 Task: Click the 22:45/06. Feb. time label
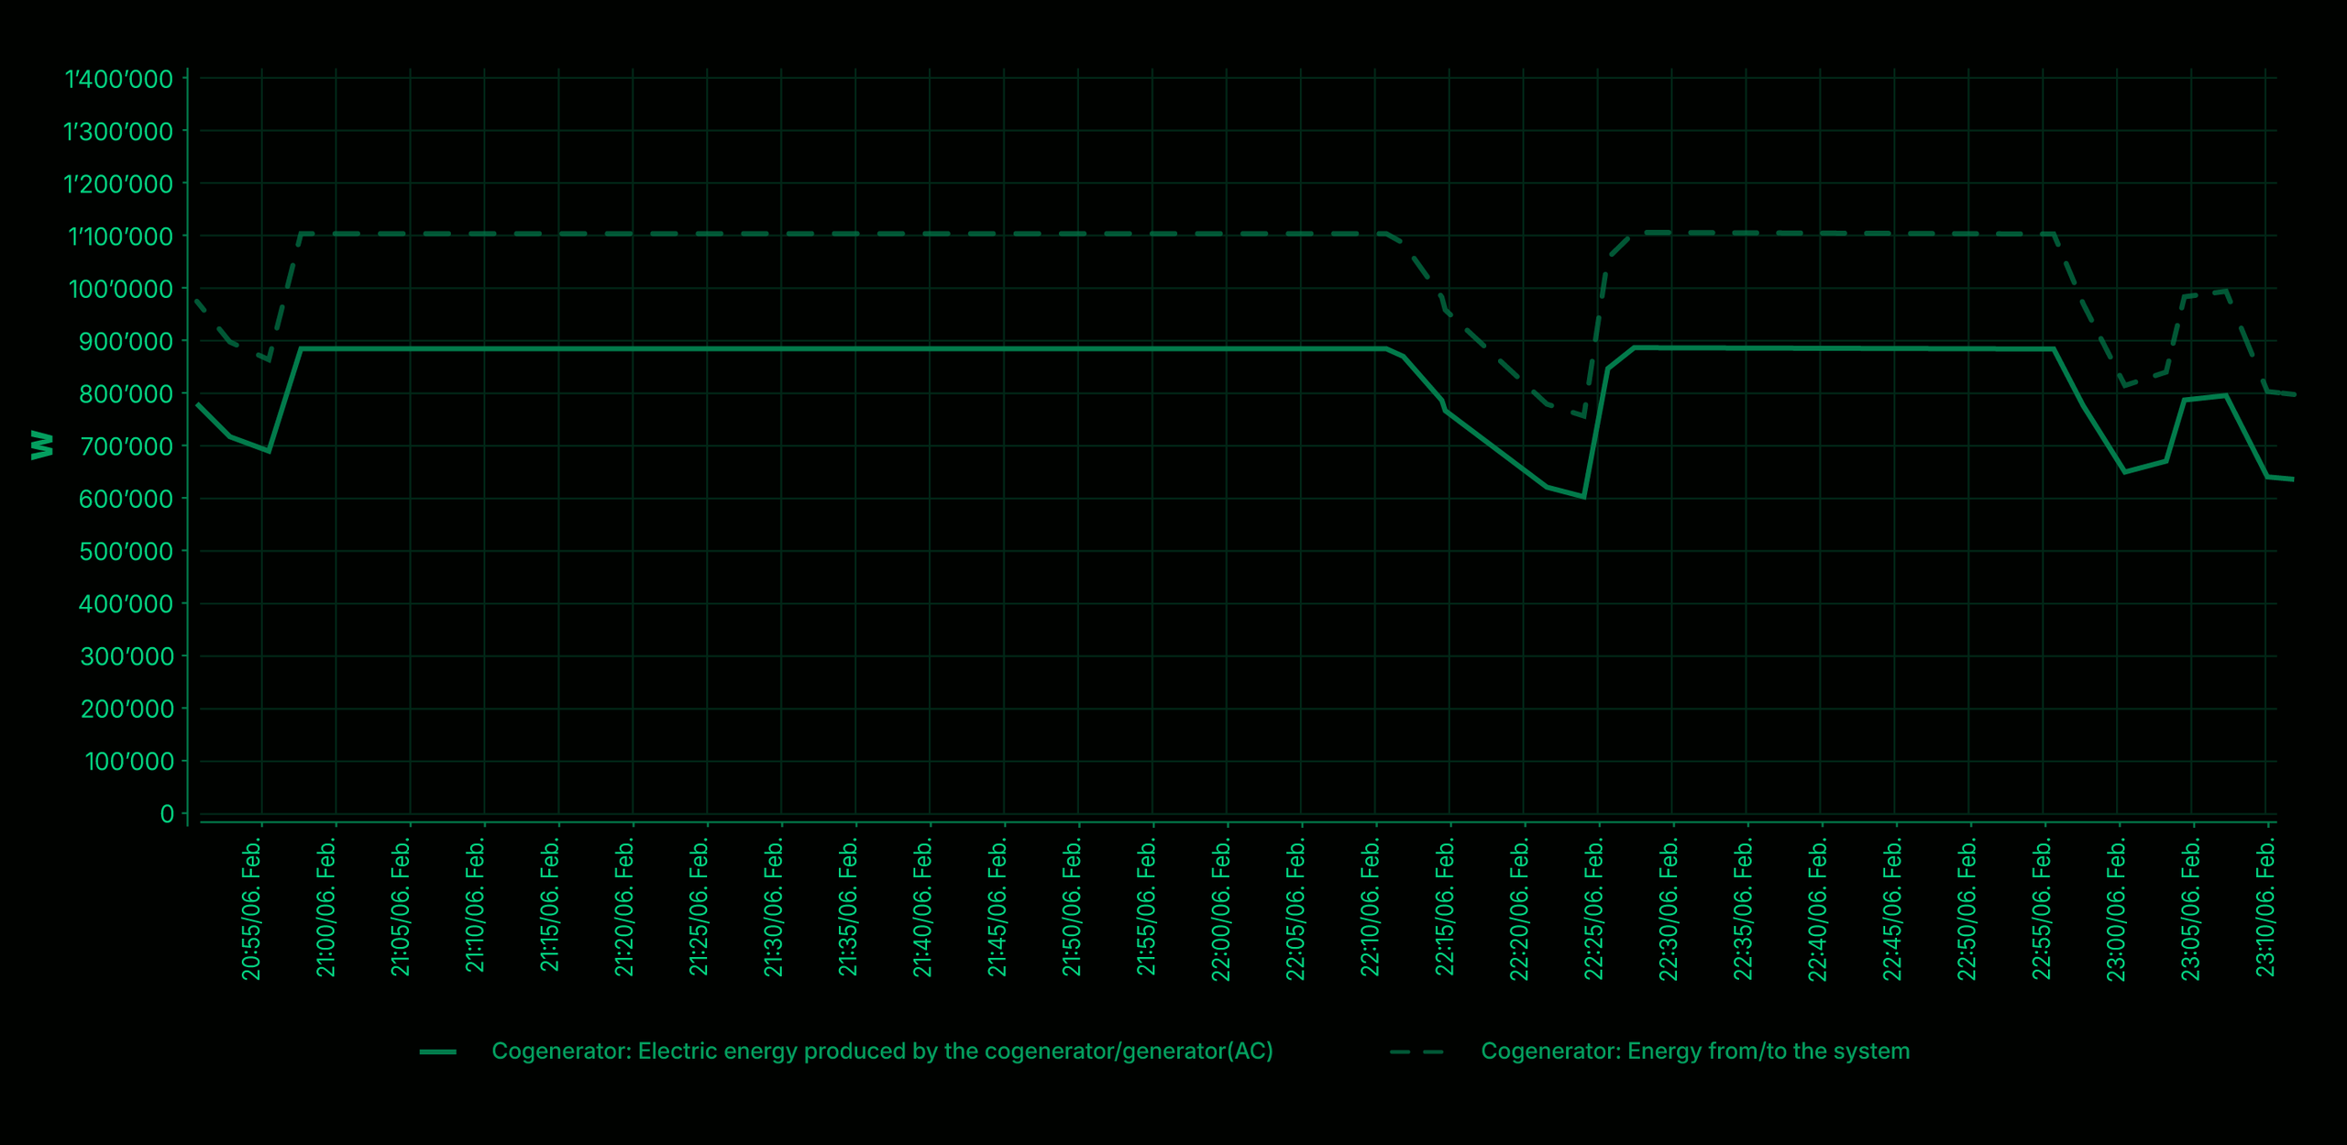pyautogui.click(x=1891, y=909)
